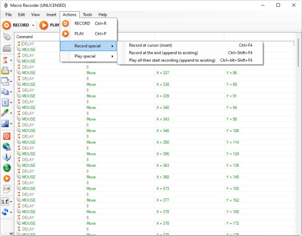Click the file copy sidebar icon
Image resolution: width=302 pixels, height=236 pixels.
(x=5, y=92)
